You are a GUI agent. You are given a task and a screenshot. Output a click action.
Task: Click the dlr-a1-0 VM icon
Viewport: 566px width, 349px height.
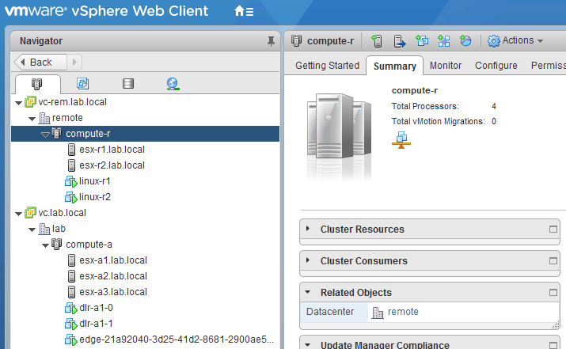(x=71, y=308)
